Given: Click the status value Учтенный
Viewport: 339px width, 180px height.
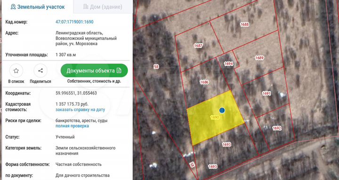Looking at the screenshot, I should 65,137.
